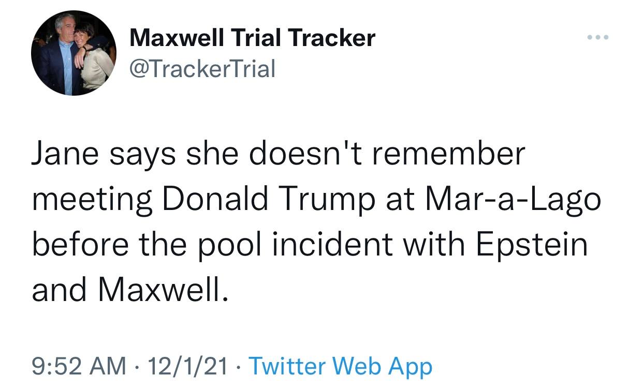This screenshot has width=643, height=391.
Task: Open the Maxwell Trial Tracker display name
Action: point(252,38)
